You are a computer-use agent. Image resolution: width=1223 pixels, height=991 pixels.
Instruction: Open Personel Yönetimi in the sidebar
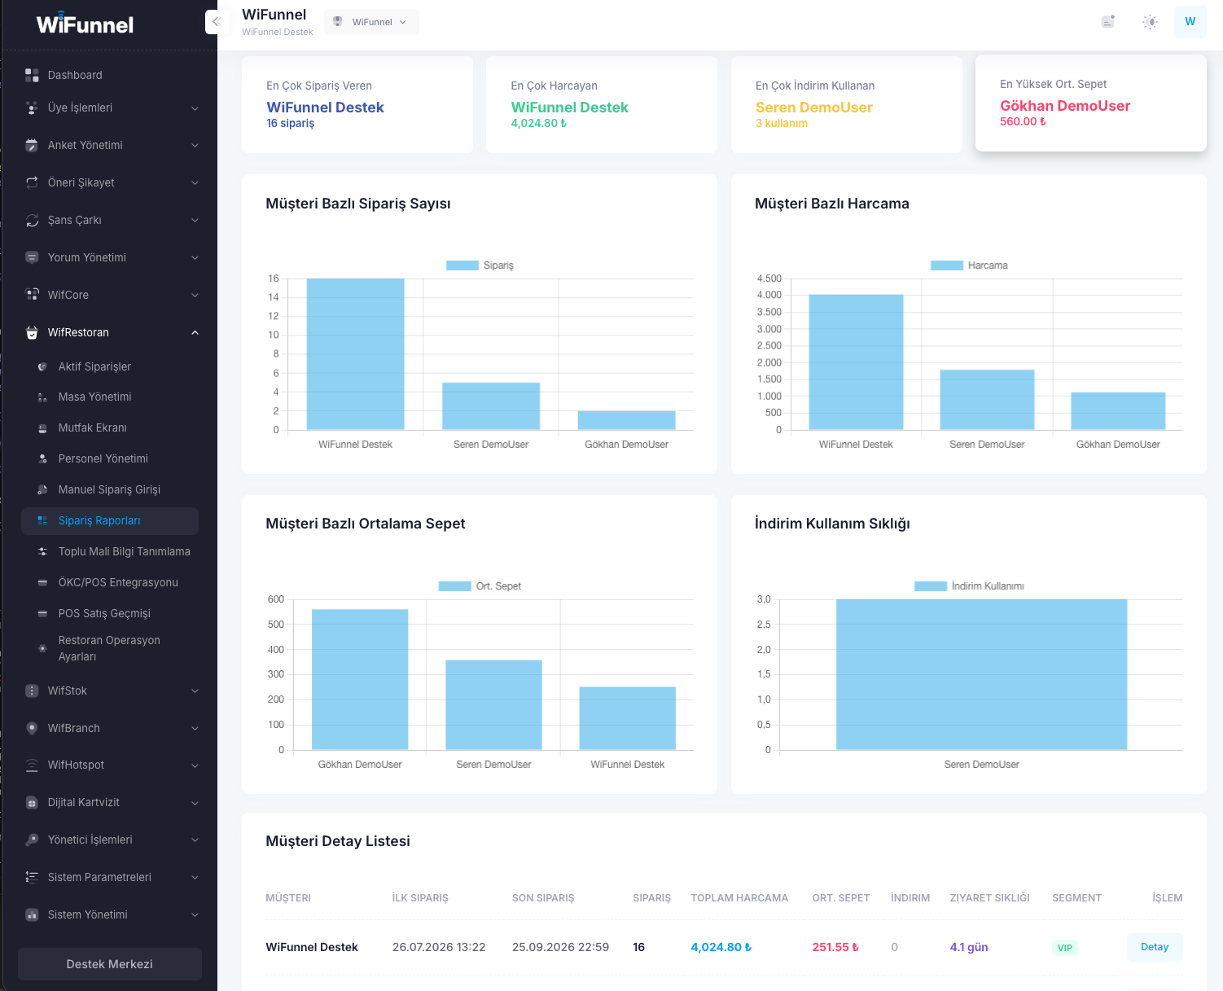[110, 459]
